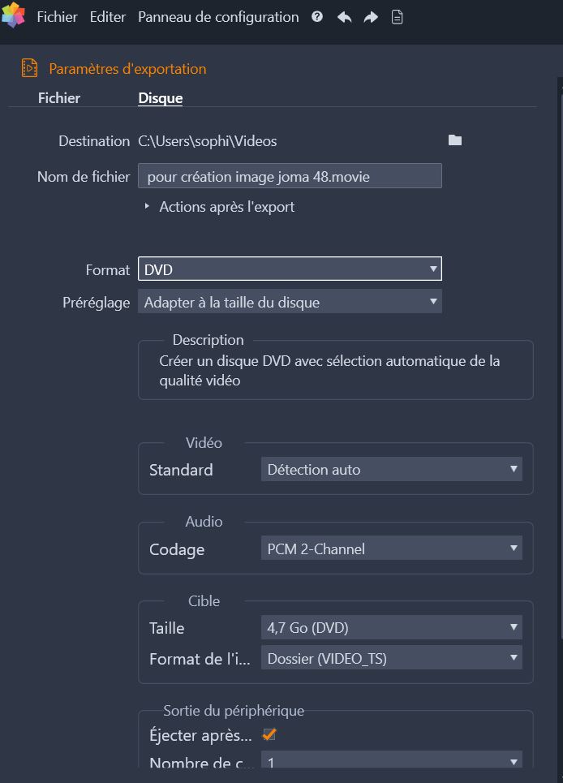Click the Pinnacle Studio logo icon
This screenshot has width=563, height=783.
coord(14,15)
